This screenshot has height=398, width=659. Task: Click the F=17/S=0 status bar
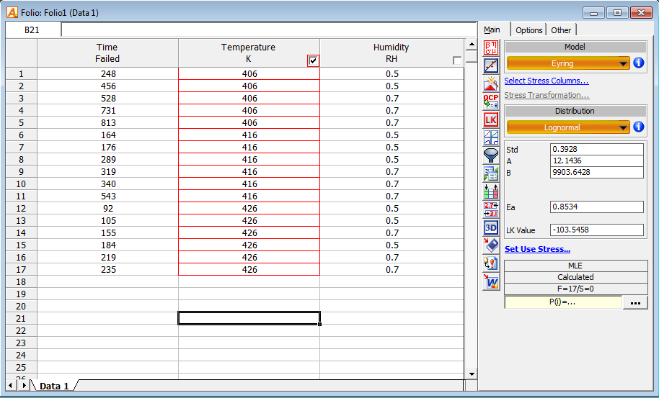[576, 289]
